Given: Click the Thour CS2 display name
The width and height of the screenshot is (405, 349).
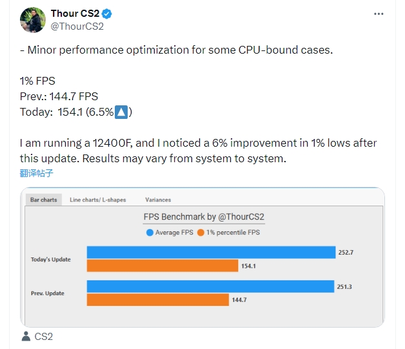Looking at the screenshot, I should pyautogui.click(x=75, y=14).
